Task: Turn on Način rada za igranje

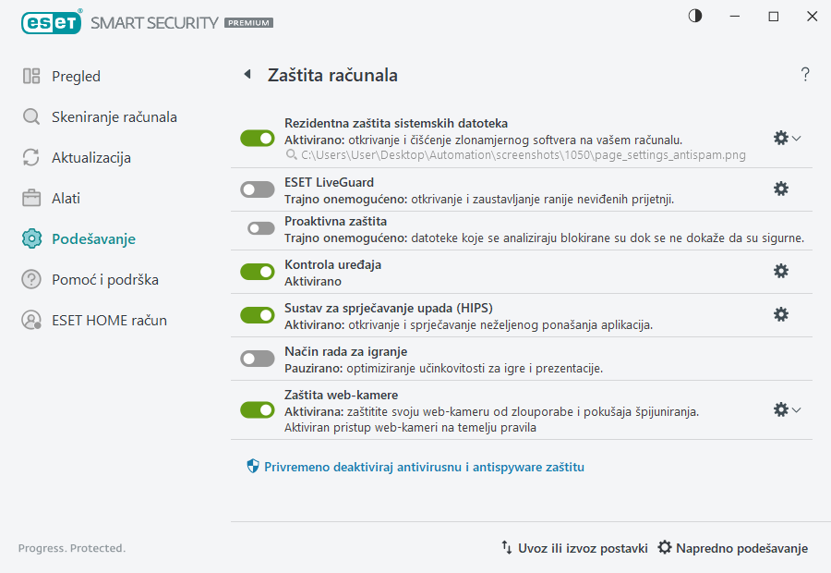Action: pyautogui.click(x=257, y=358)
